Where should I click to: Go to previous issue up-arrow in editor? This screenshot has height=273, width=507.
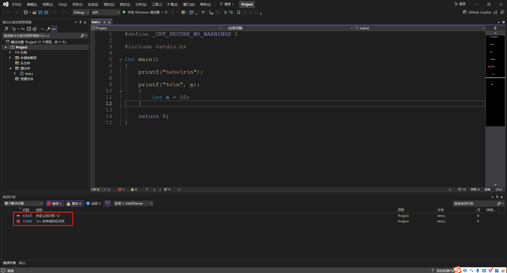(x=147, y=189)
